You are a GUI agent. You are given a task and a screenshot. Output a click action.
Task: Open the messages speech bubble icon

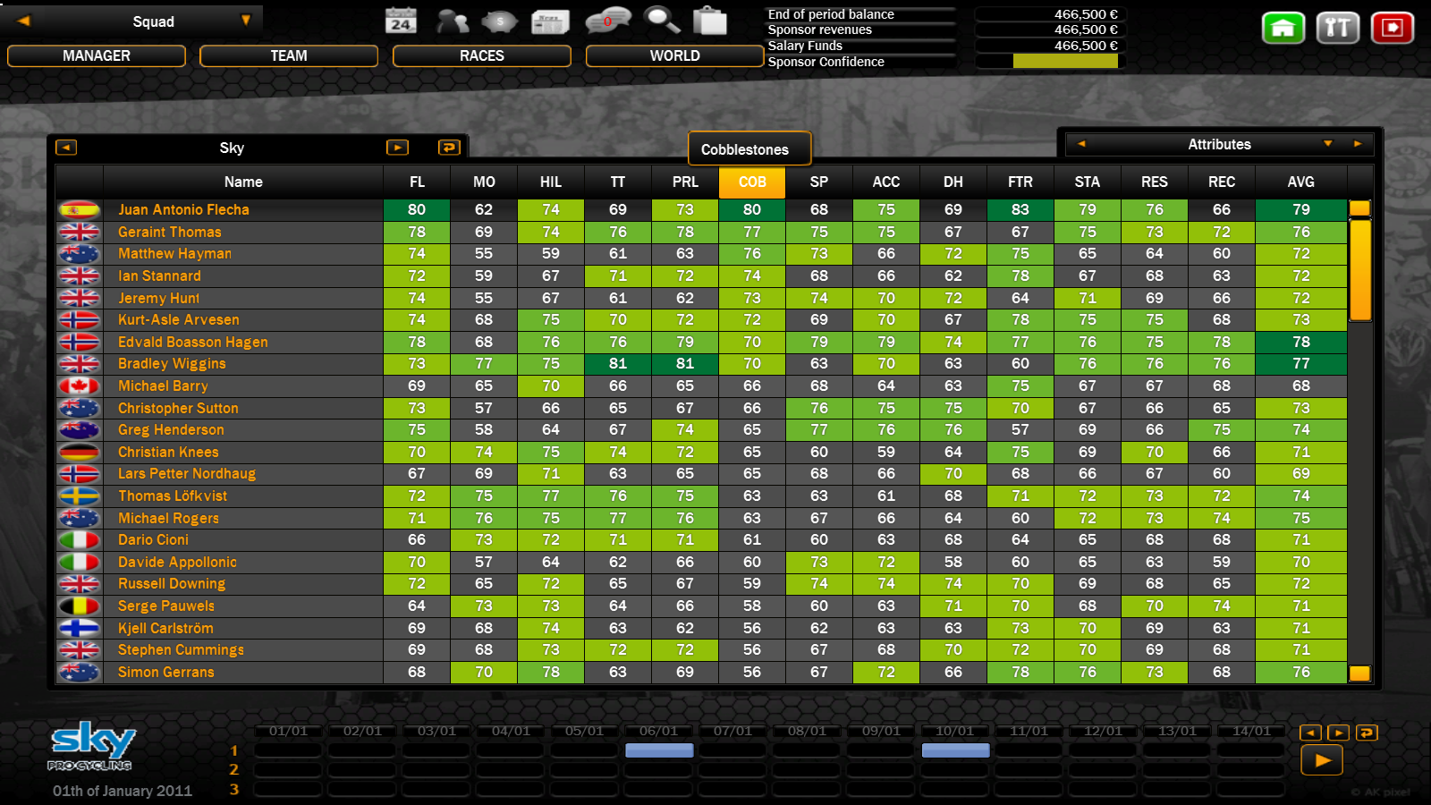click(607, 21)
